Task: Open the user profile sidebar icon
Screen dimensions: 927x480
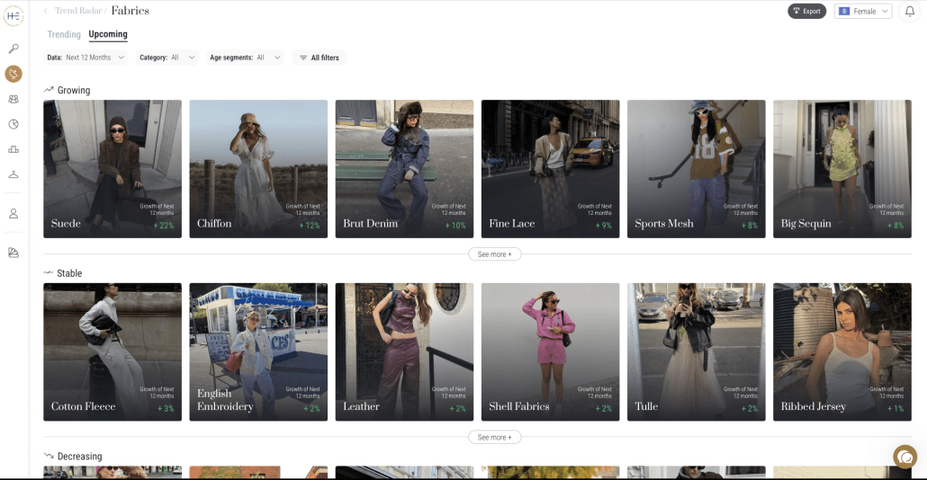Action: (13, 214)
